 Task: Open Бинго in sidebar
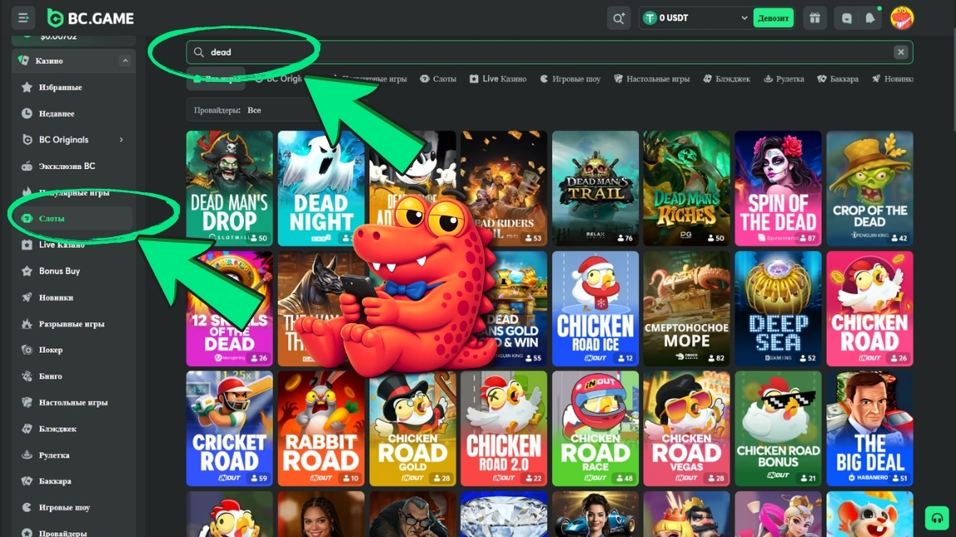coord(72,376)
